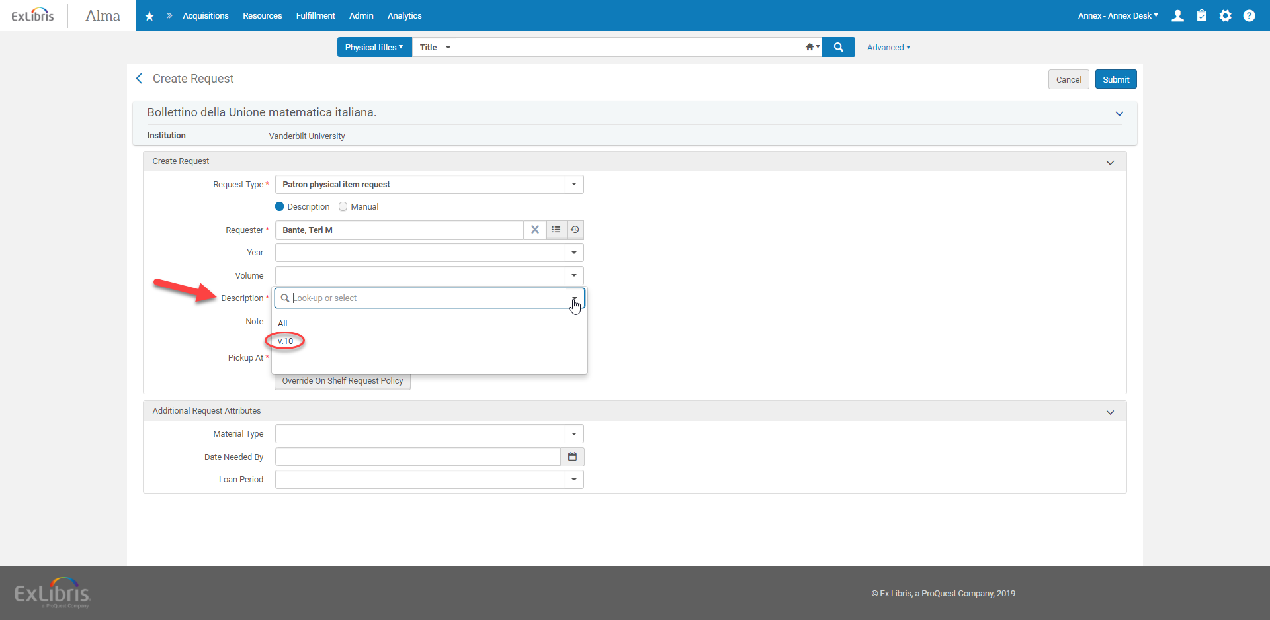The height and width of the screenshot is (620, 1270).
Task: Open the Title search field dropdown
Action: (435, 47)
